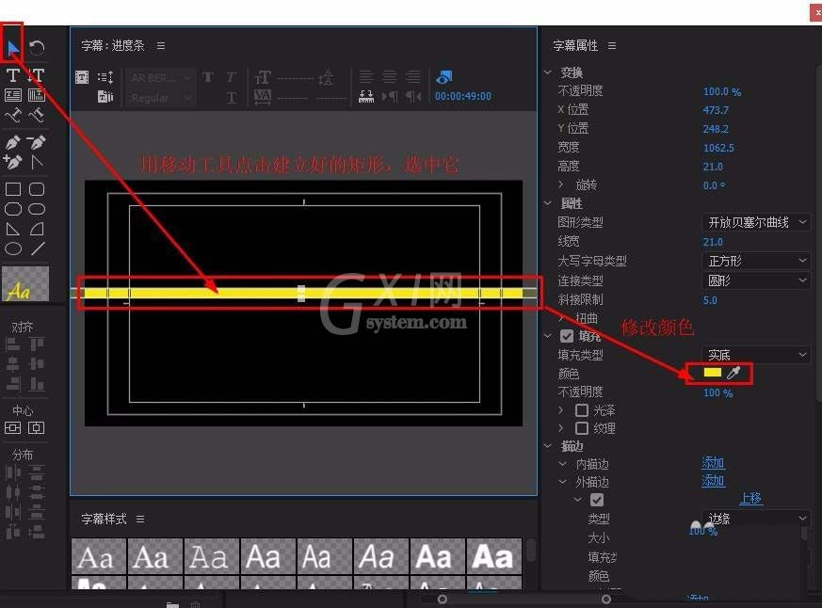Open the Tab Stops ruler icon
Image resolution: width=822 pixels, height=608 pixels.
(x=366, y=96)
